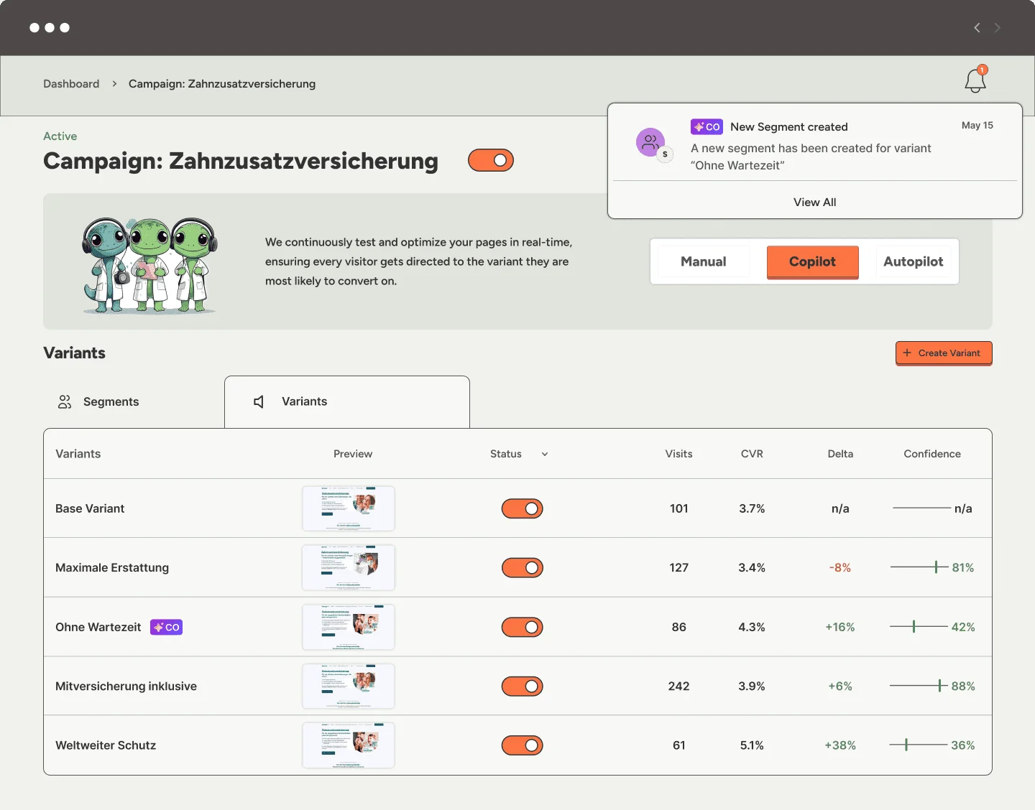
Task: Switch to the Variants tab
Action: [x=347, y=402]
